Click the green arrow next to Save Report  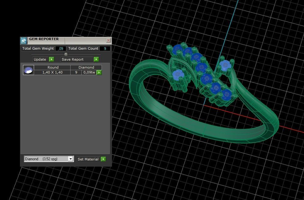point(96,59)
